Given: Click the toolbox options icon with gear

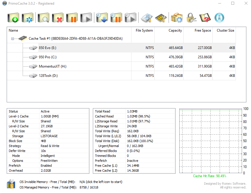Looking at the screenshot, I should 176,18.
